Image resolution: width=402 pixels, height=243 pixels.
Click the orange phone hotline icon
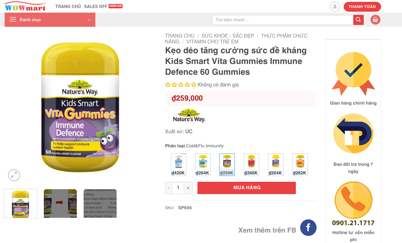click(x=353, y=200)
